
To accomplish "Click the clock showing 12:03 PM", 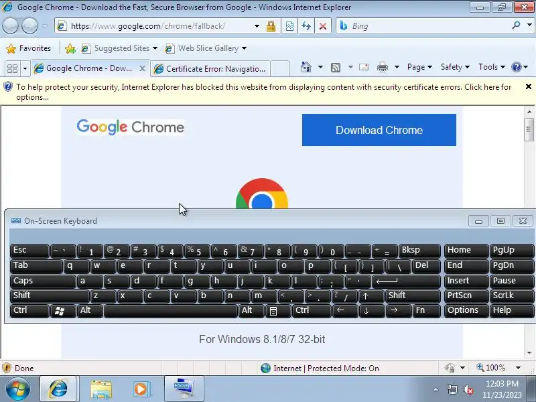I will point(502,384).
